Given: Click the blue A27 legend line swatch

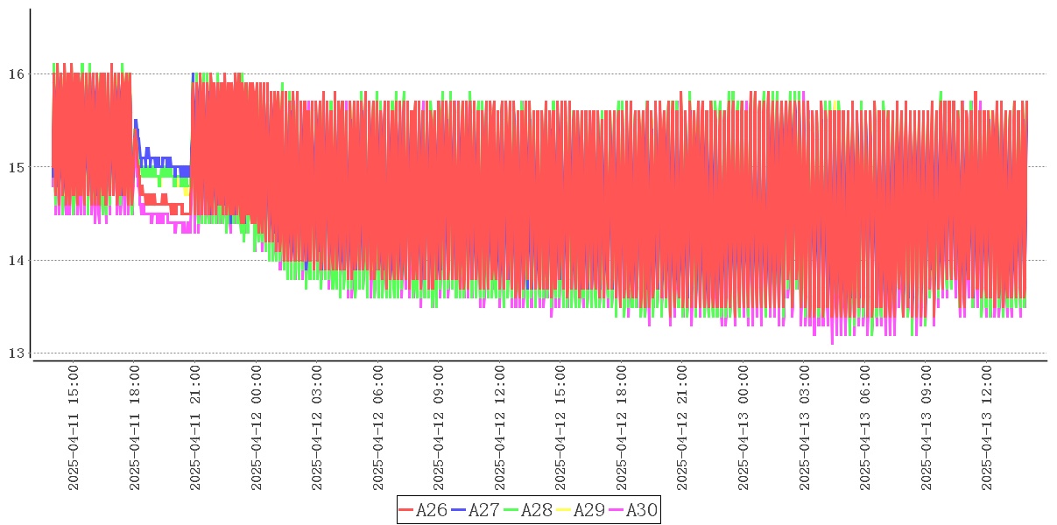Looking at the screenshot, I should pyautogui.click(x=459, y=510).
